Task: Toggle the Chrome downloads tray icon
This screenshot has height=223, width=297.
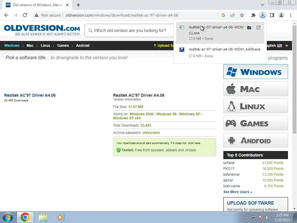Action: click(x=263, y=15)
